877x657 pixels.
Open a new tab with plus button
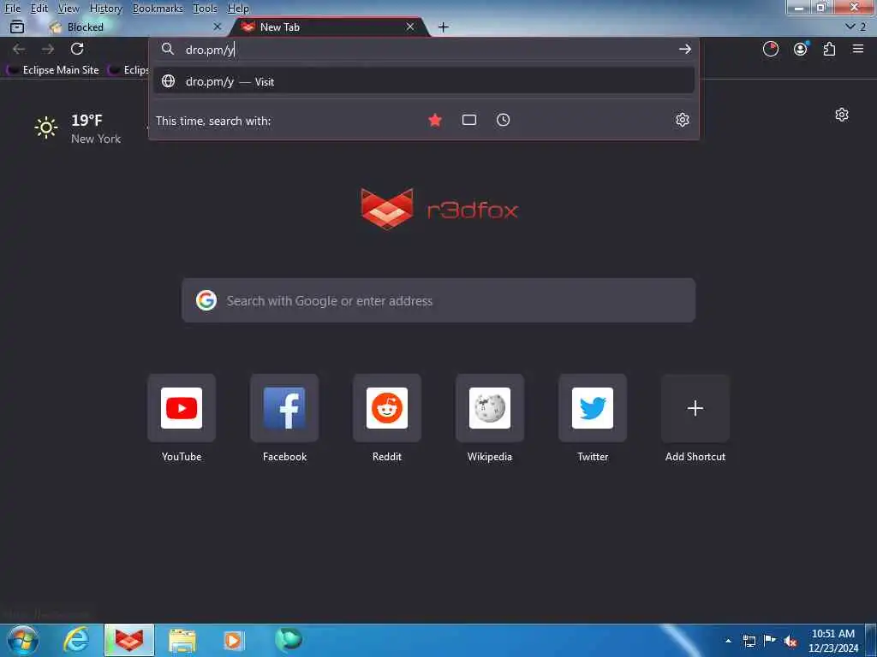(443, 27)
